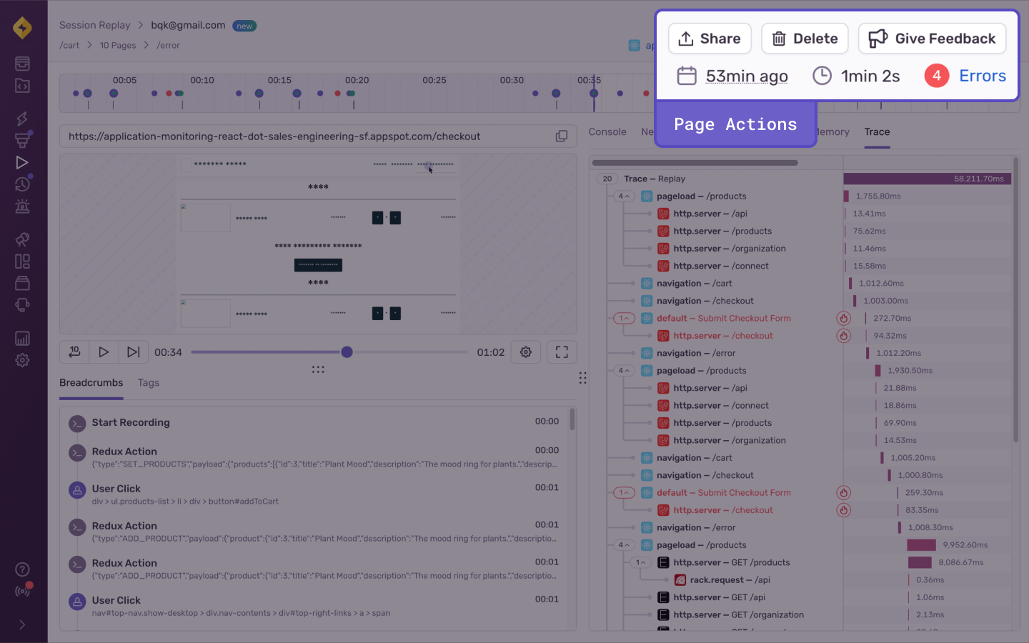Open Alerts siren icon in the sidebar
1029x643 pixels.
point(22,206)
